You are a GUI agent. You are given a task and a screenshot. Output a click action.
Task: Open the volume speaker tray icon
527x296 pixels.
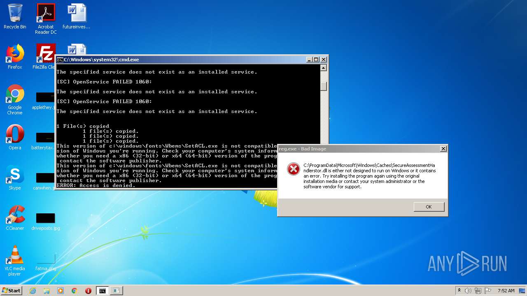(468, 291)
